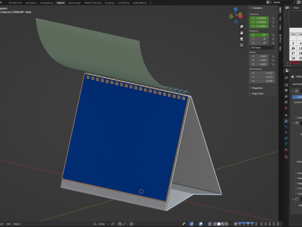This screenshot has height=227, width=302.
Task: Open the Add menu in viewport header
Action: tap(8, 224)
